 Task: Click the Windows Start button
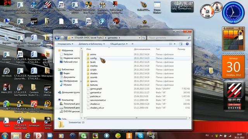click(5, 136)
